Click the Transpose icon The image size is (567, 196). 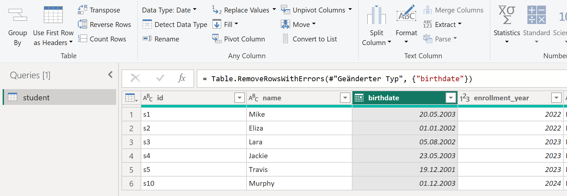click(83, 10)
